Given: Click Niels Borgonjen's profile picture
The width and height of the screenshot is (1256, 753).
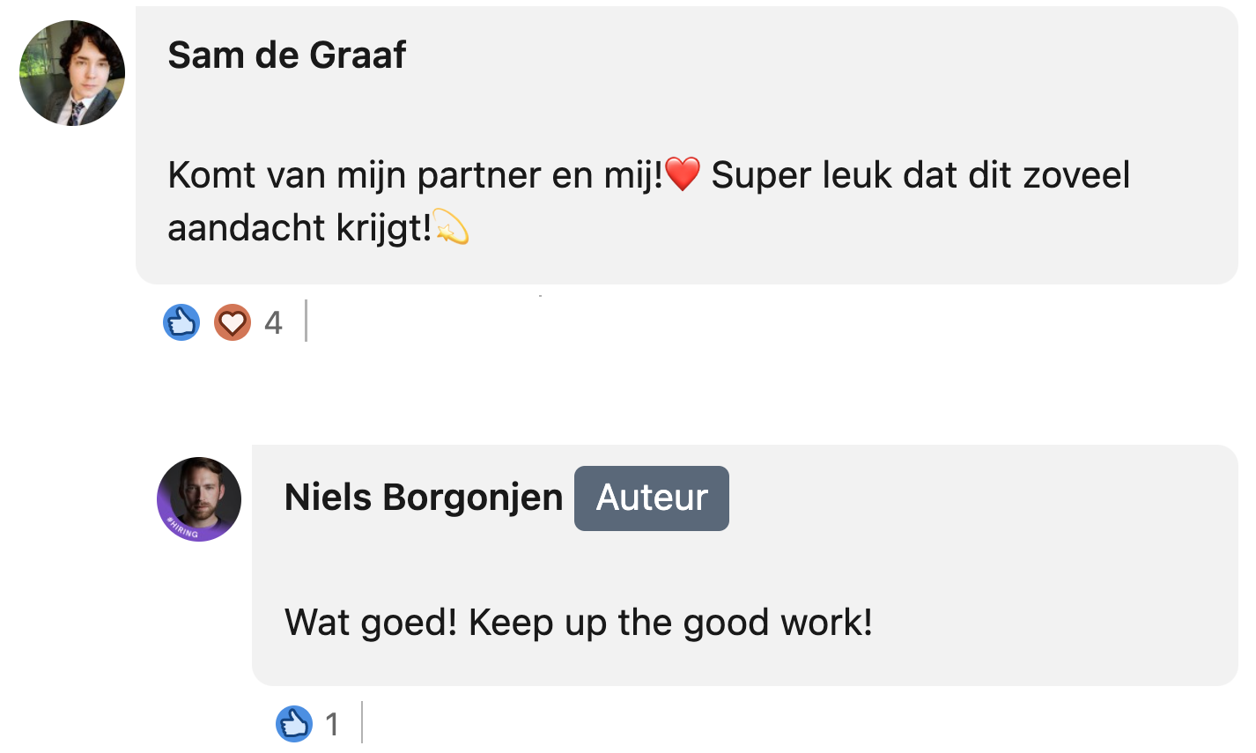Looking at the screenshot, I should (199, 498).
